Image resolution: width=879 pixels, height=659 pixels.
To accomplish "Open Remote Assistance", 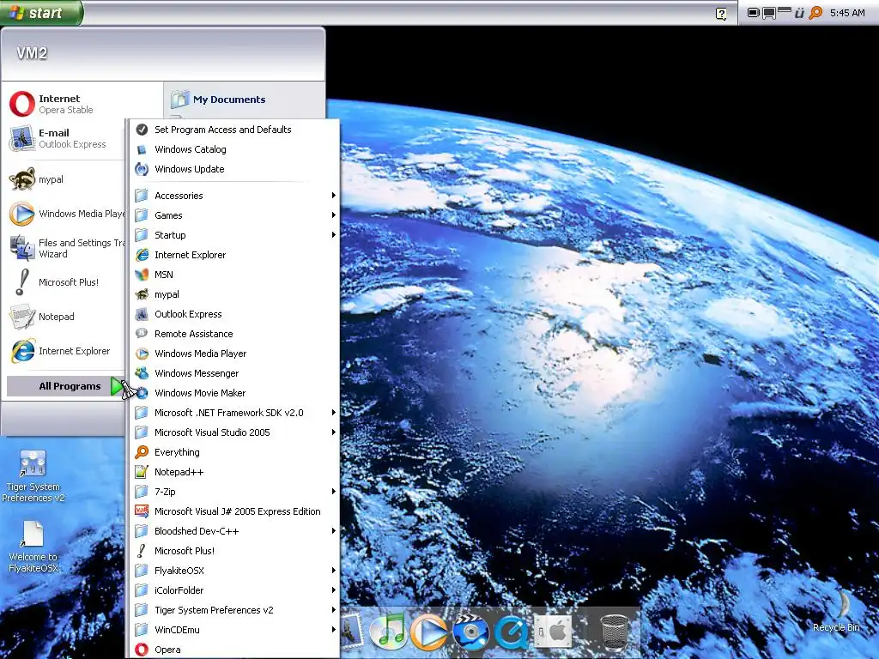I will (233, 334).
